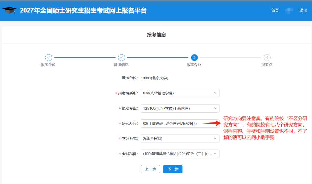Go to step 2 备用信息 check circle
Screen dimensions: 312x184
coord(121,57)
